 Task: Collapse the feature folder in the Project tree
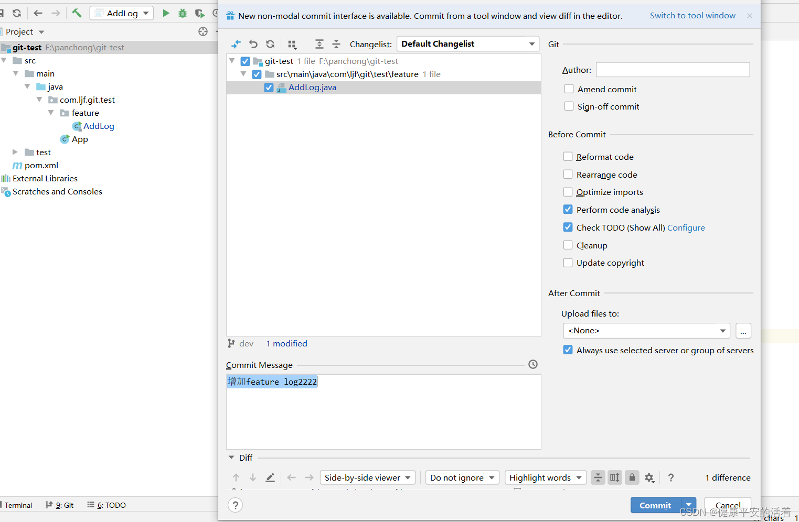tap(51, 113)
